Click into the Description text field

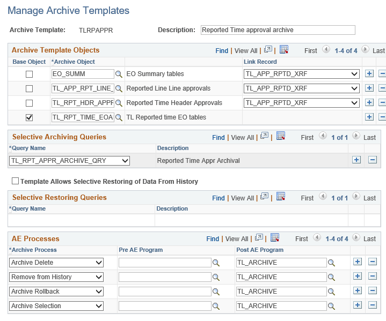(x=278, y=30)
